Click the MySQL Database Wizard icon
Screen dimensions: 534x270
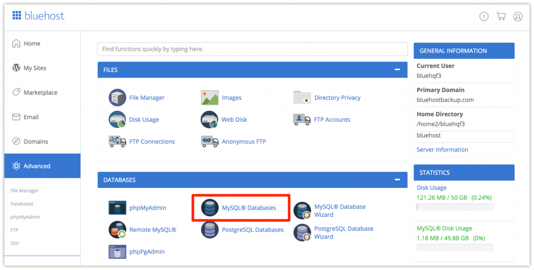[x=302, y=211]
